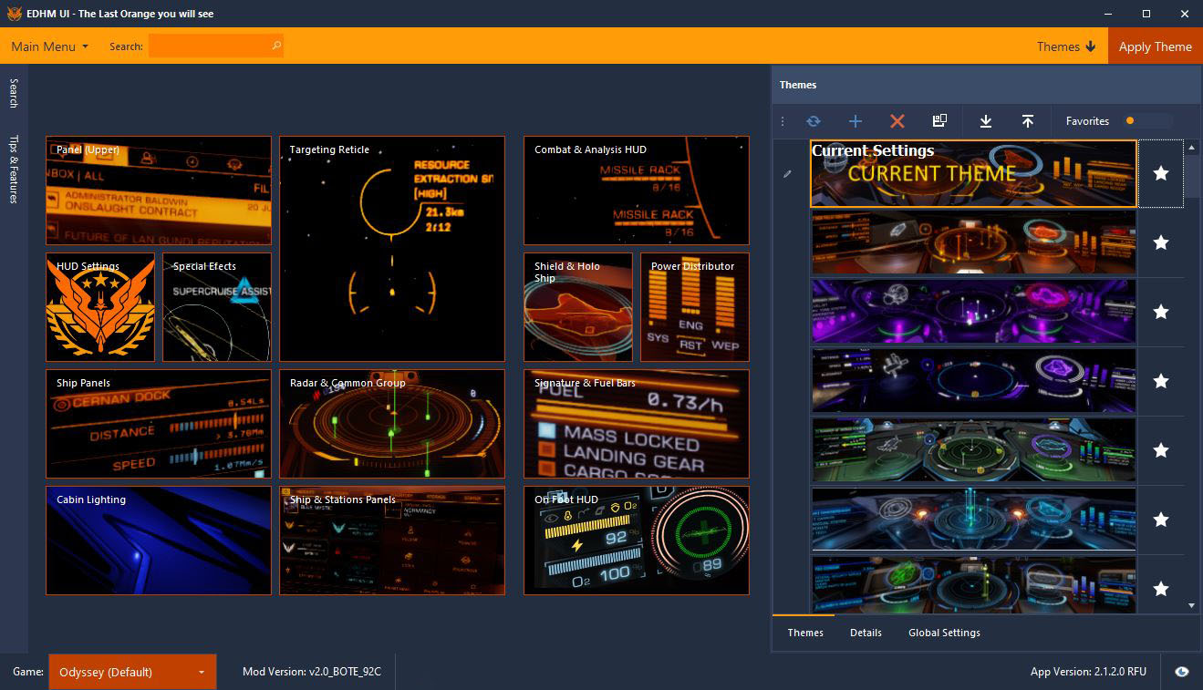This screenshot has width=1203, height=690.
Task: Click the search magnifier icon in search box
Action: [x=276, y=46]
